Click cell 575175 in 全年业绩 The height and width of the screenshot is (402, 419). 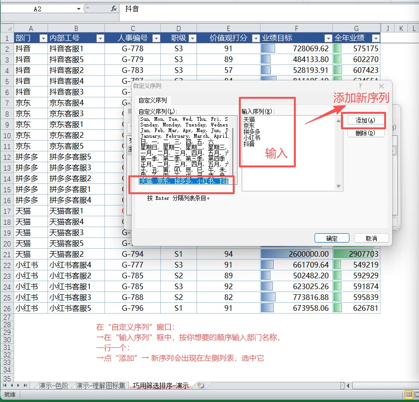356,48
